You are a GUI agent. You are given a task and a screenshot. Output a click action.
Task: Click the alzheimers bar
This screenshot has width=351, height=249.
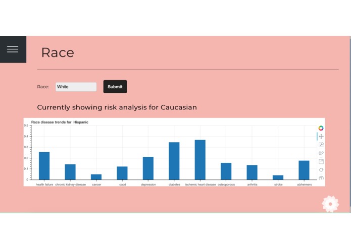pyautogui.click(x=304, y=170)
